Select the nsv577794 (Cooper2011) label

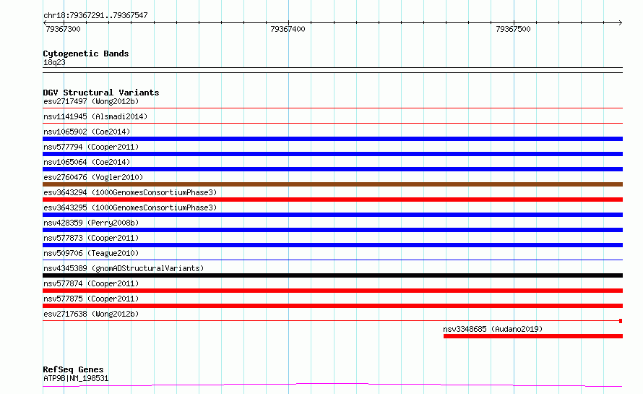pyautogui.click(x=91, y=147)
